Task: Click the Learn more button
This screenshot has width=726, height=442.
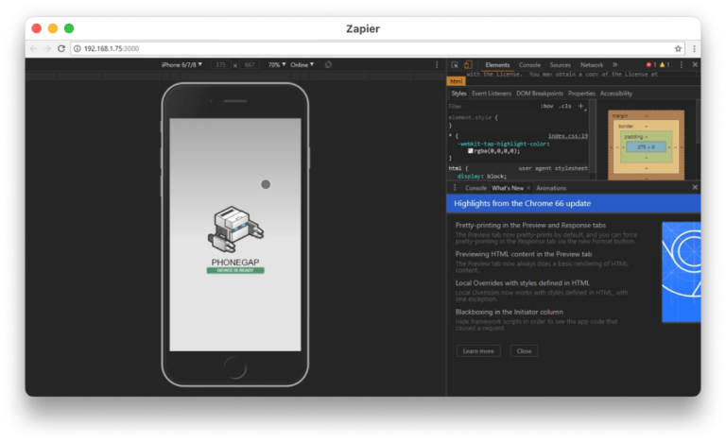Action: (x=478, y=351)
